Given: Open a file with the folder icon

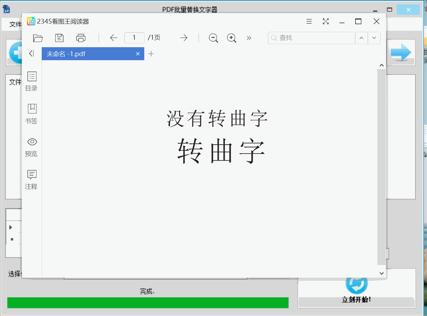Looking at the screenshot, I should (38, 38).
